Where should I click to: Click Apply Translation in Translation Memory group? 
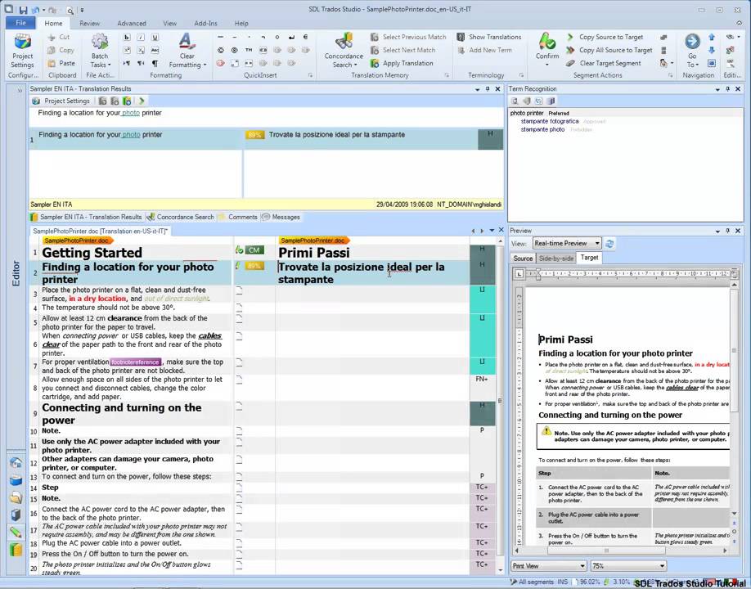tap(402, 63)
